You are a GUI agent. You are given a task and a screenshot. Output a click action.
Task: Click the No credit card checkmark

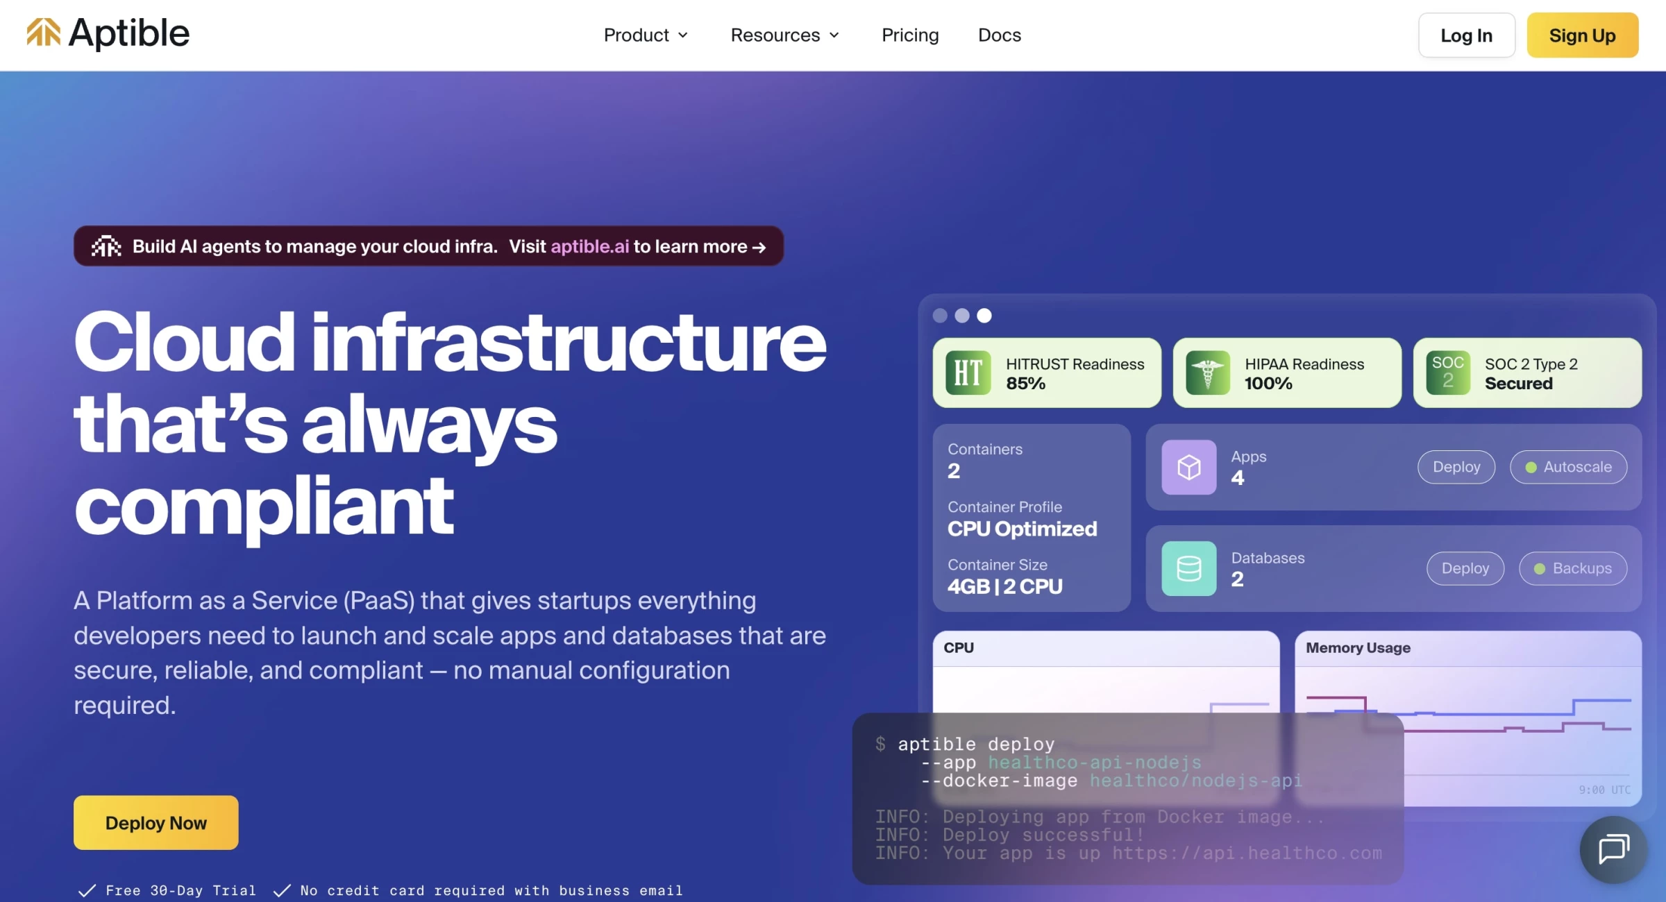pyautogui.click(x=281, y=890)
